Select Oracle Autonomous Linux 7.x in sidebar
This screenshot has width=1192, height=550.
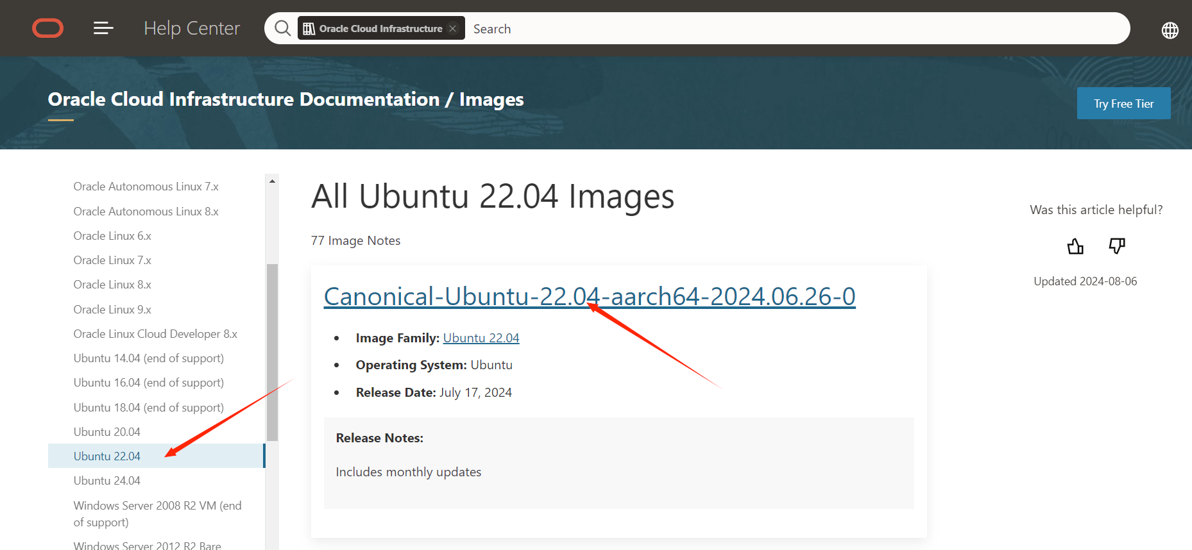click(x=146, y=187)
